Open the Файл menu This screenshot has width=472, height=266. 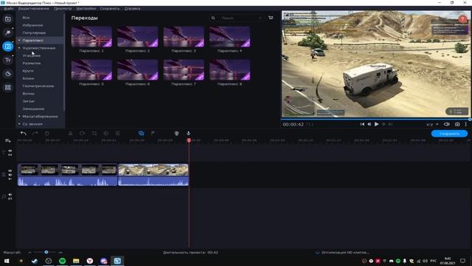click(x=9, y=8)
